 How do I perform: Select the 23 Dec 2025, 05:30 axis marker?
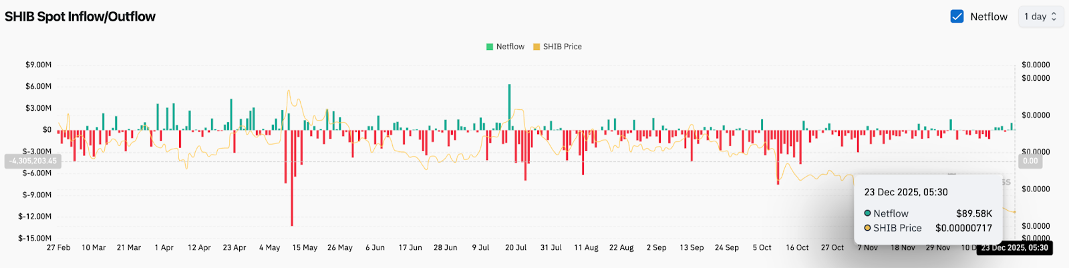tap(1014, 248)
